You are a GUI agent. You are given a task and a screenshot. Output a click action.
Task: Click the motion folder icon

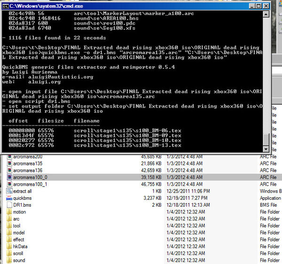pyautogui.click(x=9, y=212)
